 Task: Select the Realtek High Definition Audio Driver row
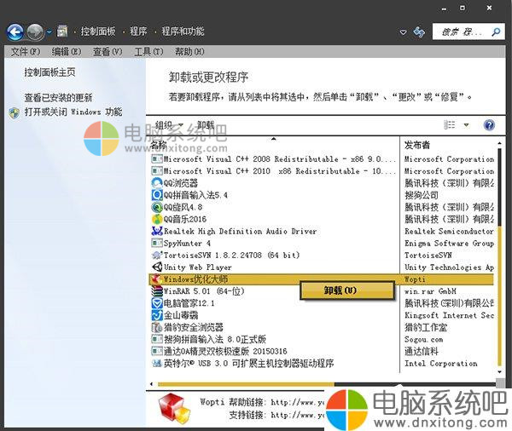pyautogui.click(x=322, y=231)
